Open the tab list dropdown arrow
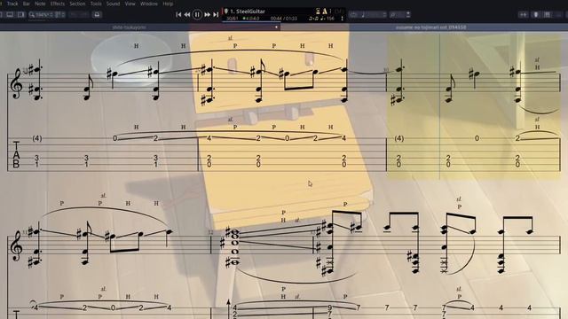The image size is (568, 319). 276,27
